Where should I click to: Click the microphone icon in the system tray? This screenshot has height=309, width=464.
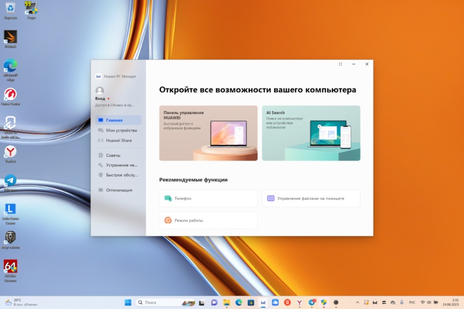402,302
